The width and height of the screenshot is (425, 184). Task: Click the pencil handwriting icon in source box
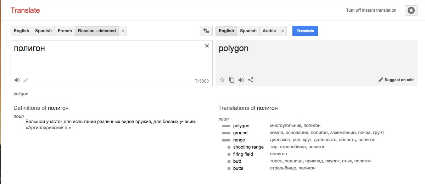click(26, 80)
